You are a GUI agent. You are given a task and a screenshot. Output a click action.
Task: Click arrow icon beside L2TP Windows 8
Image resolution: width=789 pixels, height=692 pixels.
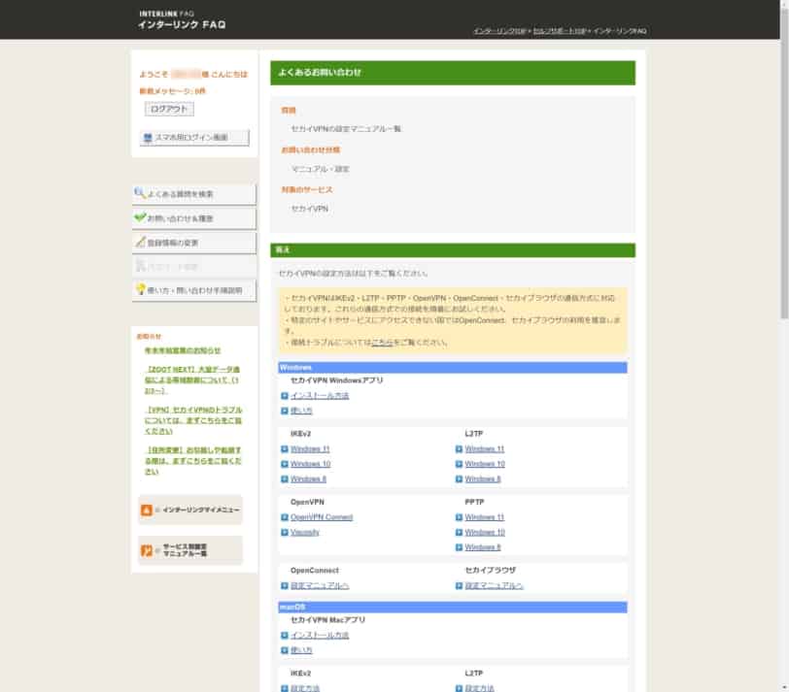coord(459,479)
